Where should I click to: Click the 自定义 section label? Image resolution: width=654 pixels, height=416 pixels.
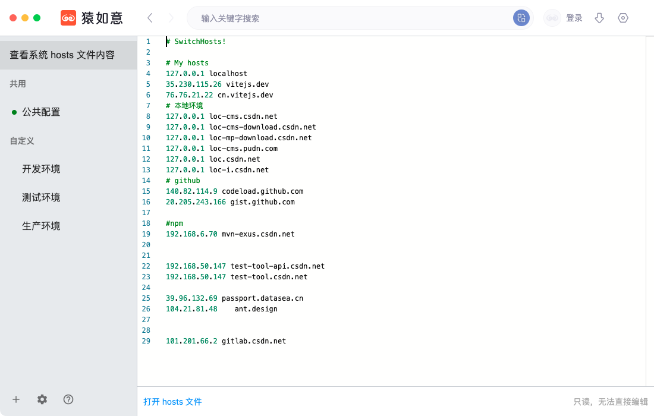point(22,141)
